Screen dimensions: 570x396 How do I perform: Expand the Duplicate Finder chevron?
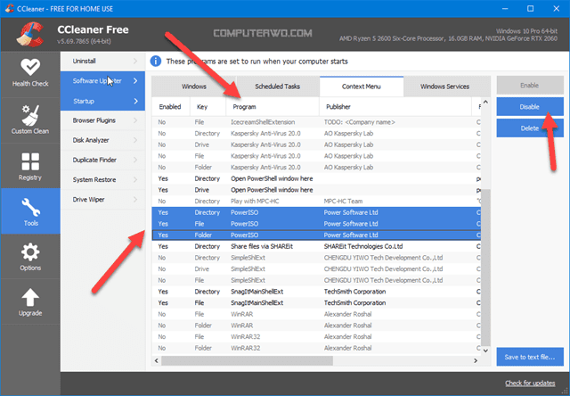tap(135, 160)
